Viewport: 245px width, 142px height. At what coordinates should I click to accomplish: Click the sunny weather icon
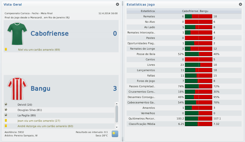(115, 134)
